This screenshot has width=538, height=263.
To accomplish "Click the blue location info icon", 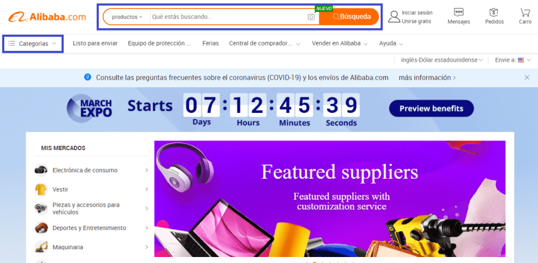I will 87,78.
